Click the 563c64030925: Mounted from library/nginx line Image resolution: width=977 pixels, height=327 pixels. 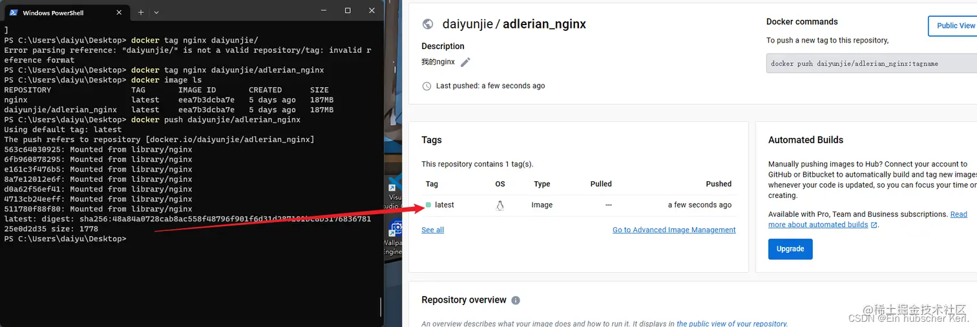[98, 150]
